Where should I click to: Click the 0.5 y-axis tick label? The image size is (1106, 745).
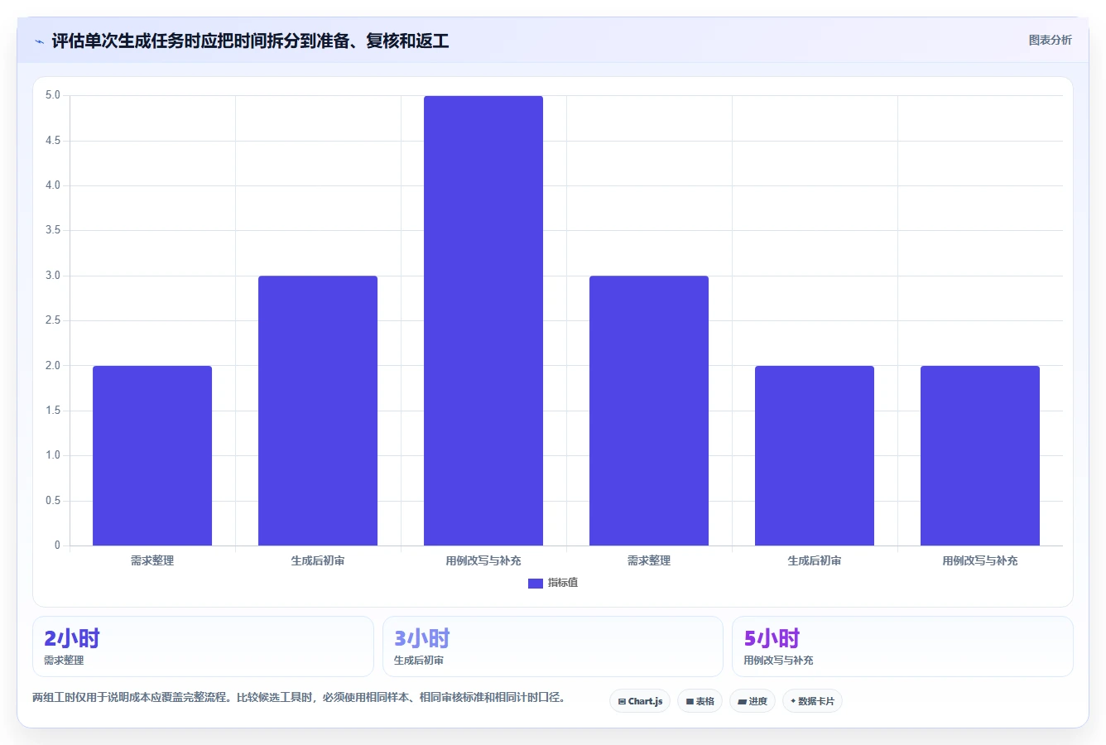[x=53, y=501]
